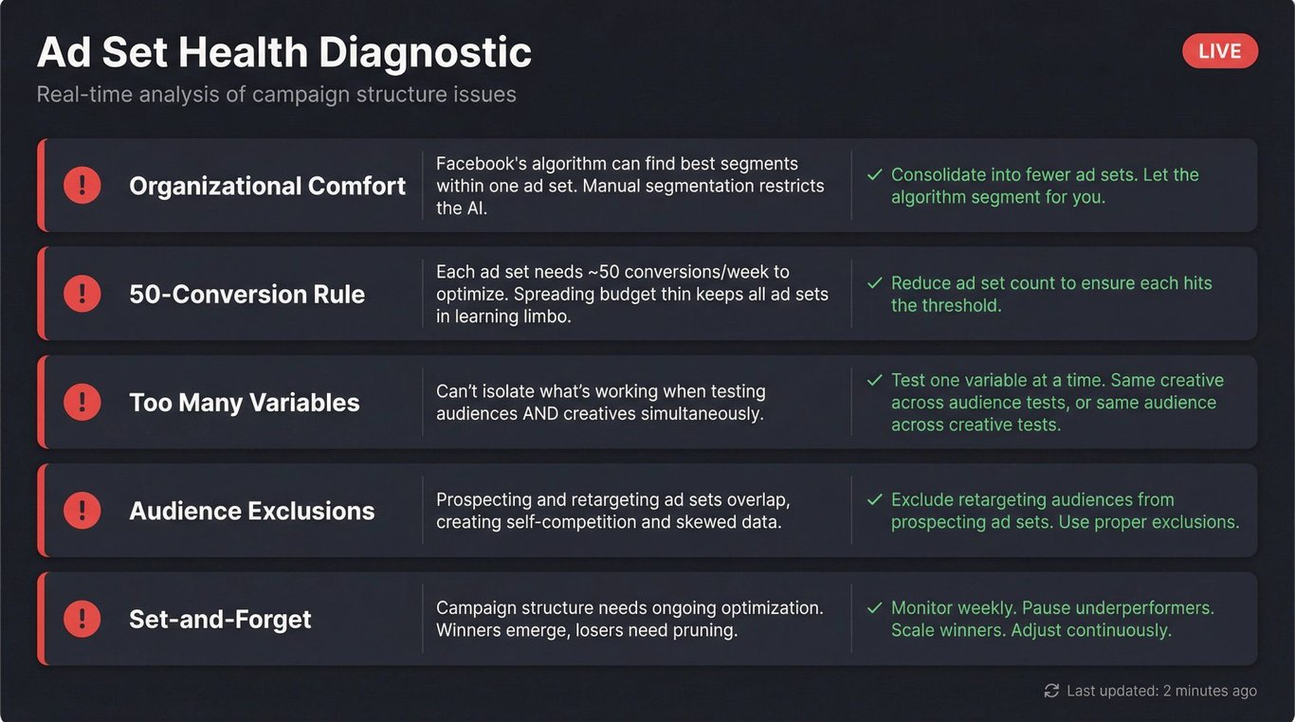The width and height of the screenshot is (1295, 722).
Task: Click the red LIVE badge
Action: tap(1219, 51)
